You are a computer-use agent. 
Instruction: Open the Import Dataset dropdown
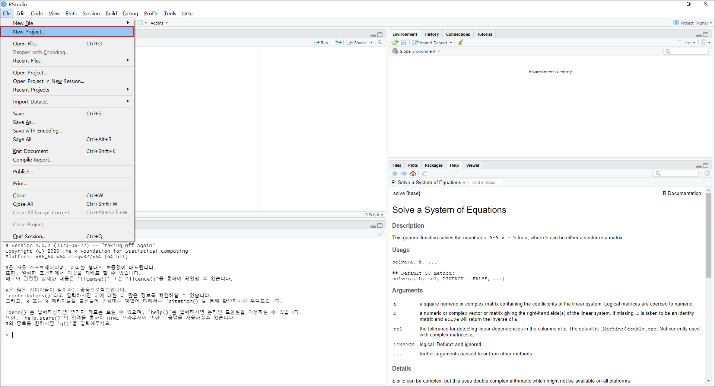coord(432,42)
